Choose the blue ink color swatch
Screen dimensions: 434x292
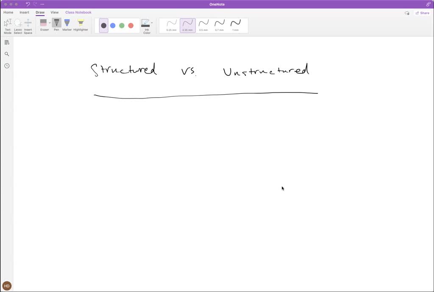[x=113, y=25]
